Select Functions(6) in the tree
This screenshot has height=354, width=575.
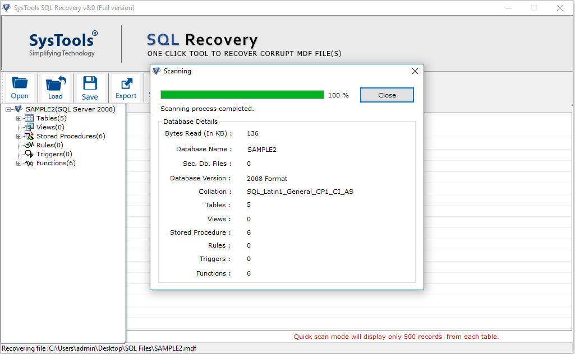pyautogui.click(x=56, y=163)
